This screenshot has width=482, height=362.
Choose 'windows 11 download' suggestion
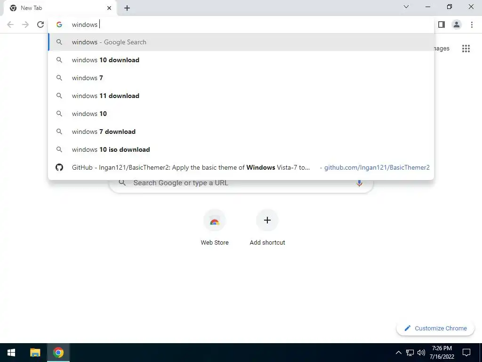coord(241,96)
